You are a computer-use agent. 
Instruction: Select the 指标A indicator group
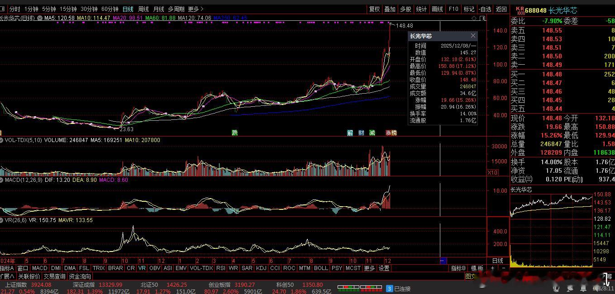pyautogui.click(x=7, y=268)
